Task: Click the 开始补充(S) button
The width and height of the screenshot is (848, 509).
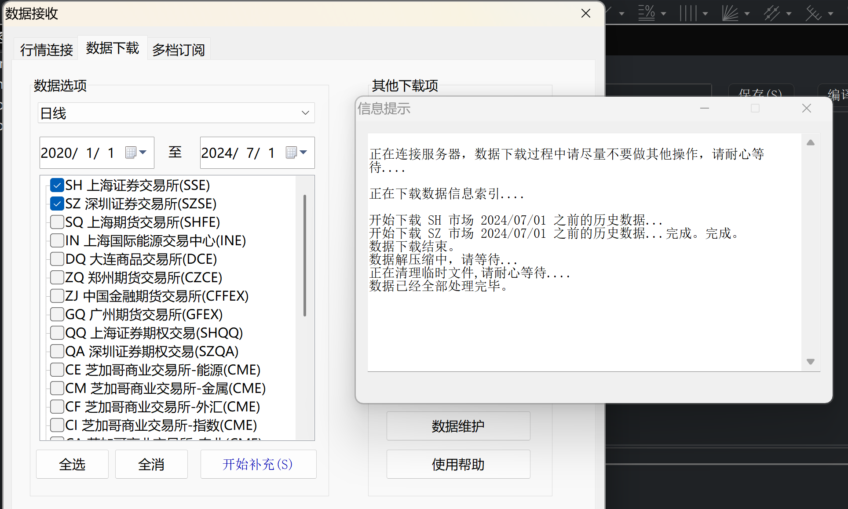Action: pyautogui.click(x=258, y=464)
